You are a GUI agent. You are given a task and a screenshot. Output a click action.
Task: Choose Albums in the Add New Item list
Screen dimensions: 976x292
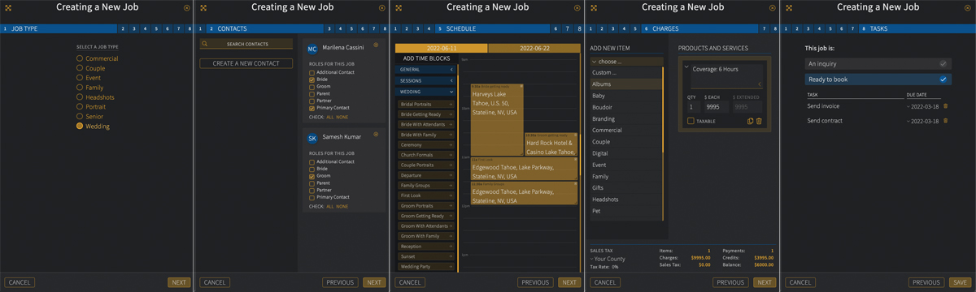626,84
